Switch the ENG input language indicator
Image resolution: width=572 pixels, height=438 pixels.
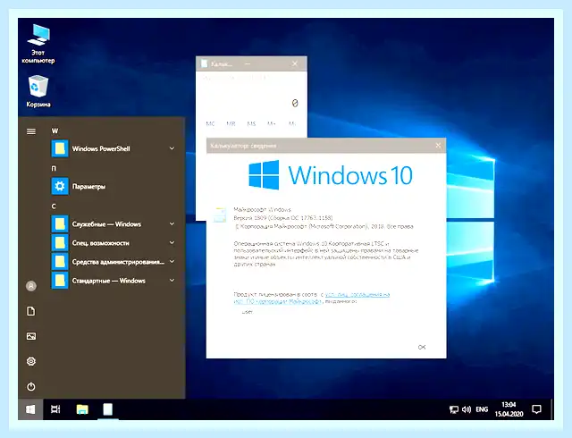482,409
